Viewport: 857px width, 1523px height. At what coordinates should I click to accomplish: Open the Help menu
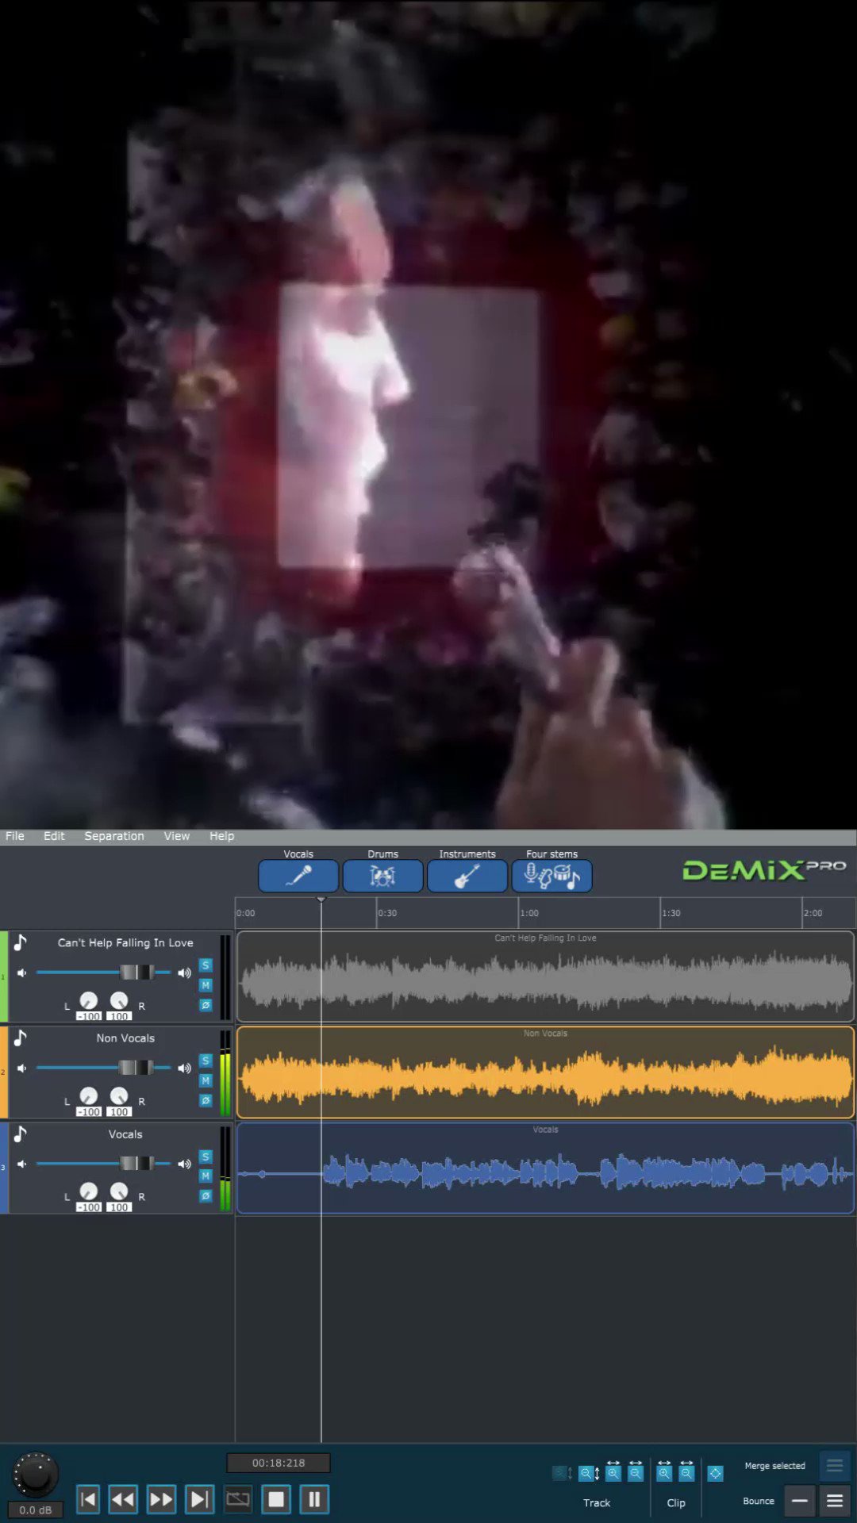point(221,836)
